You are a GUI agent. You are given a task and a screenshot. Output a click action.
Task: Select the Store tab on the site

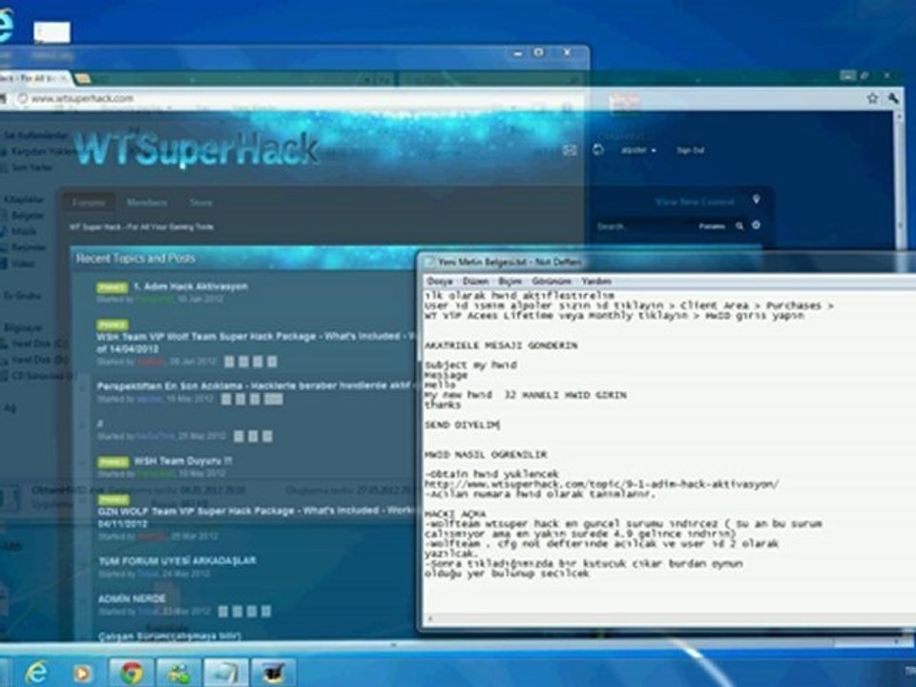(200, 202)
